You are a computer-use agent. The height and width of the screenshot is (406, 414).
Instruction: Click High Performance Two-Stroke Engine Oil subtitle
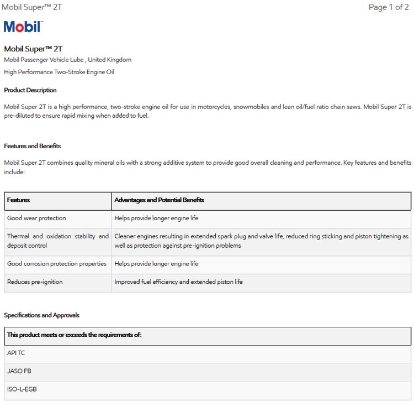pos(59,72)
